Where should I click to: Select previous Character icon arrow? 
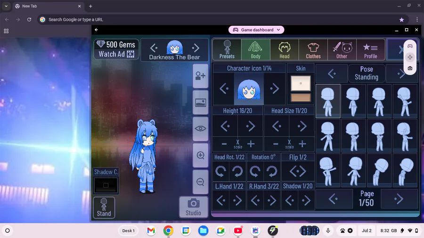224,88
